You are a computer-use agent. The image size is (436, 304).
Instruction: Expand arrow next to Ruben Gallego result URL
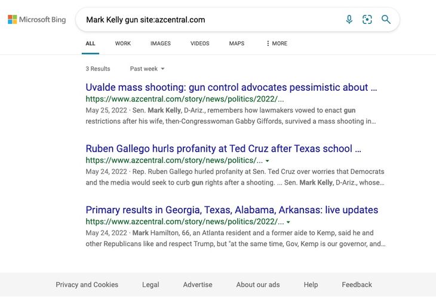(x=268, y=161)
